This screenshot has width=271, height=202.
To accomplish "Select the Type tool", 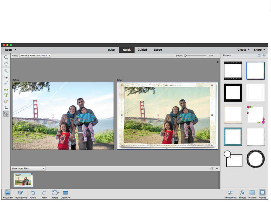I will (6, 95).
